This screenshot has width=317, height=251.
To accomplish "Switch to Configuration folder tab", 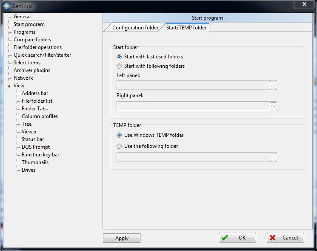I will 135,28.
